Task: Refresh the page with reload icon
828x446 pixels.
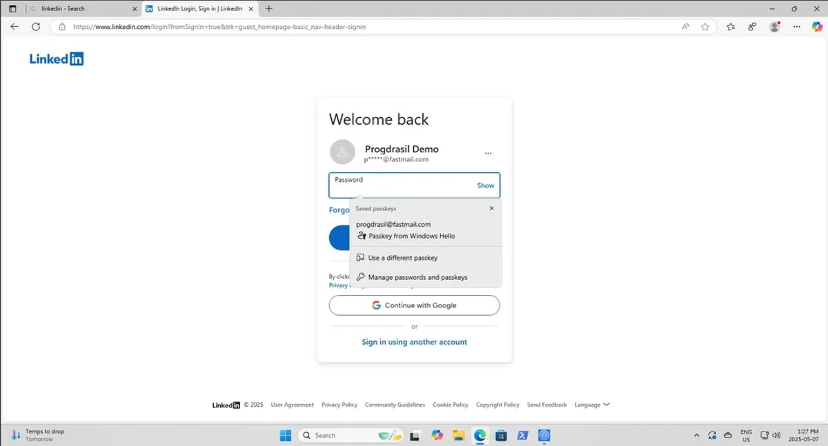Action: coord(36,27)
